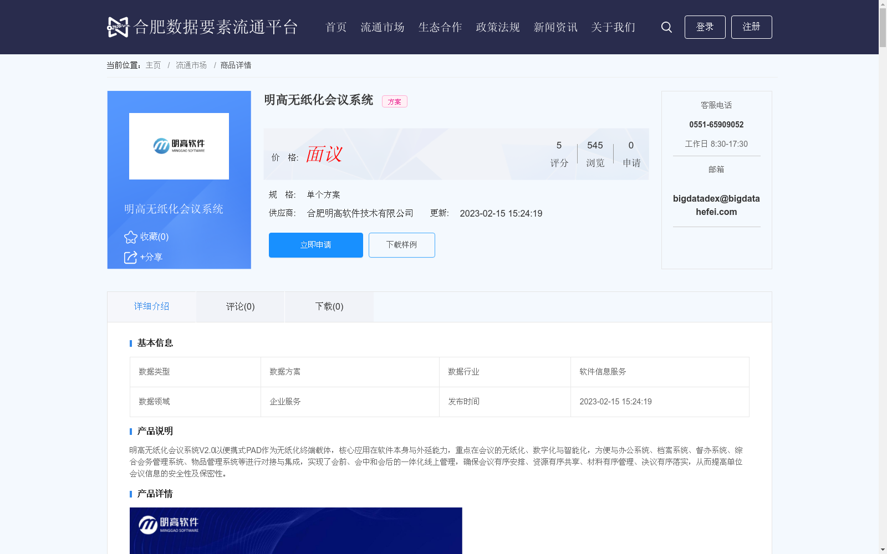Open the 流通市场 navigation menu
Viewport: 887px width, 554px height.
click(x=383, y=27)
